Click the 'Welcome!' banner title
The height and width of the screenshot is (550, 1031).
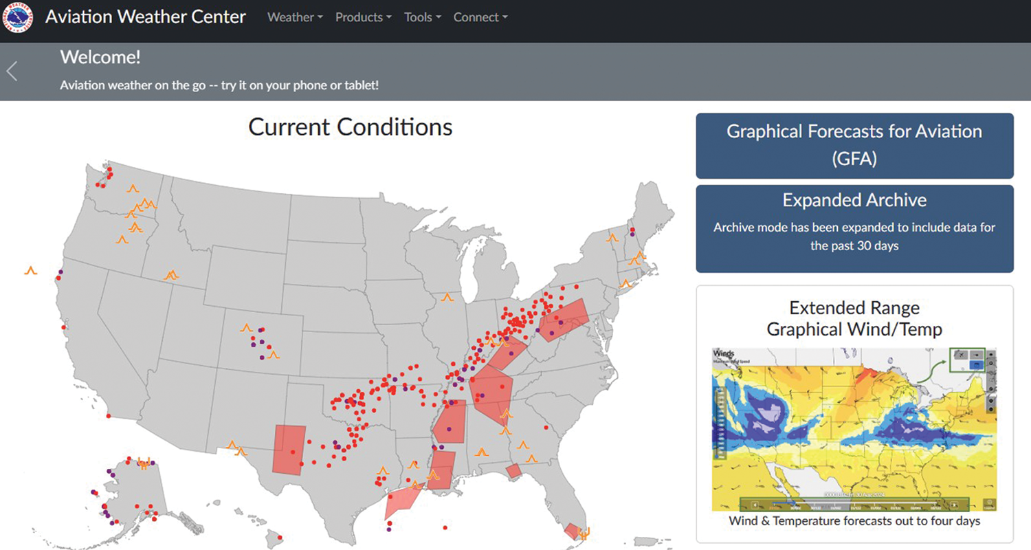point(100,57)
